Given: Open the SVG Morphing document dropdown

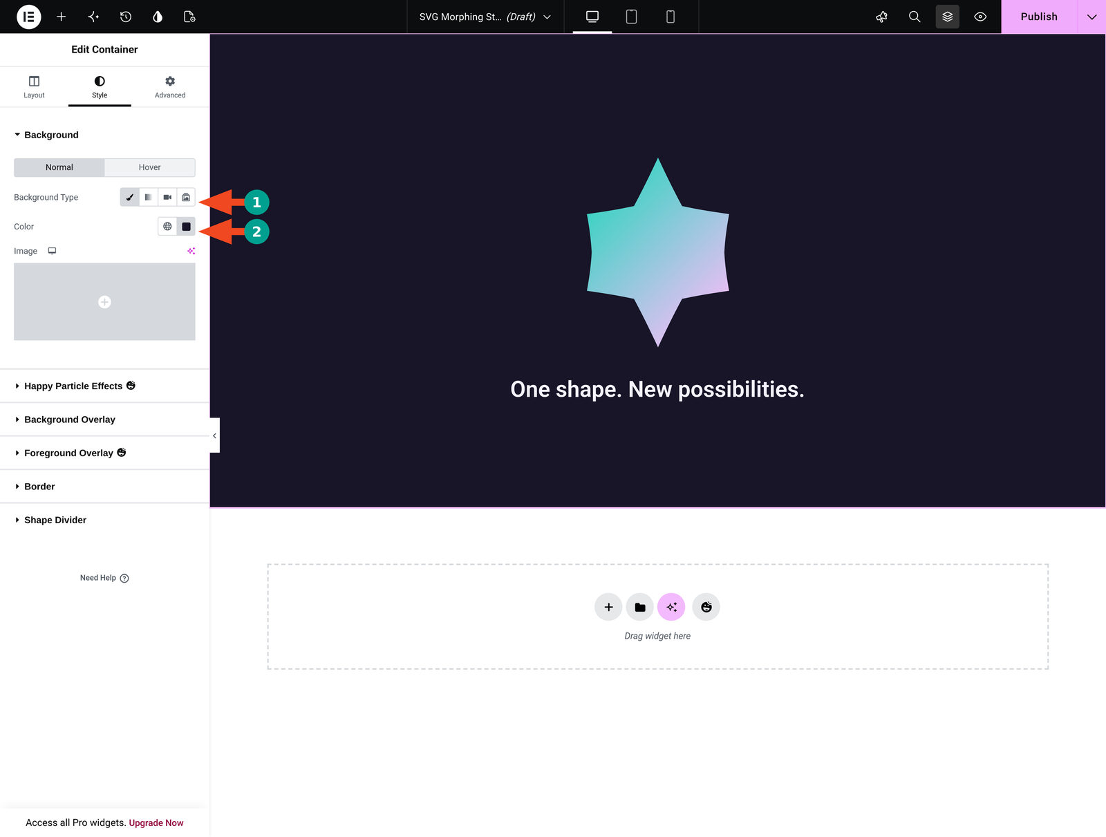Looking at the screenshot, I should [485, 17].
